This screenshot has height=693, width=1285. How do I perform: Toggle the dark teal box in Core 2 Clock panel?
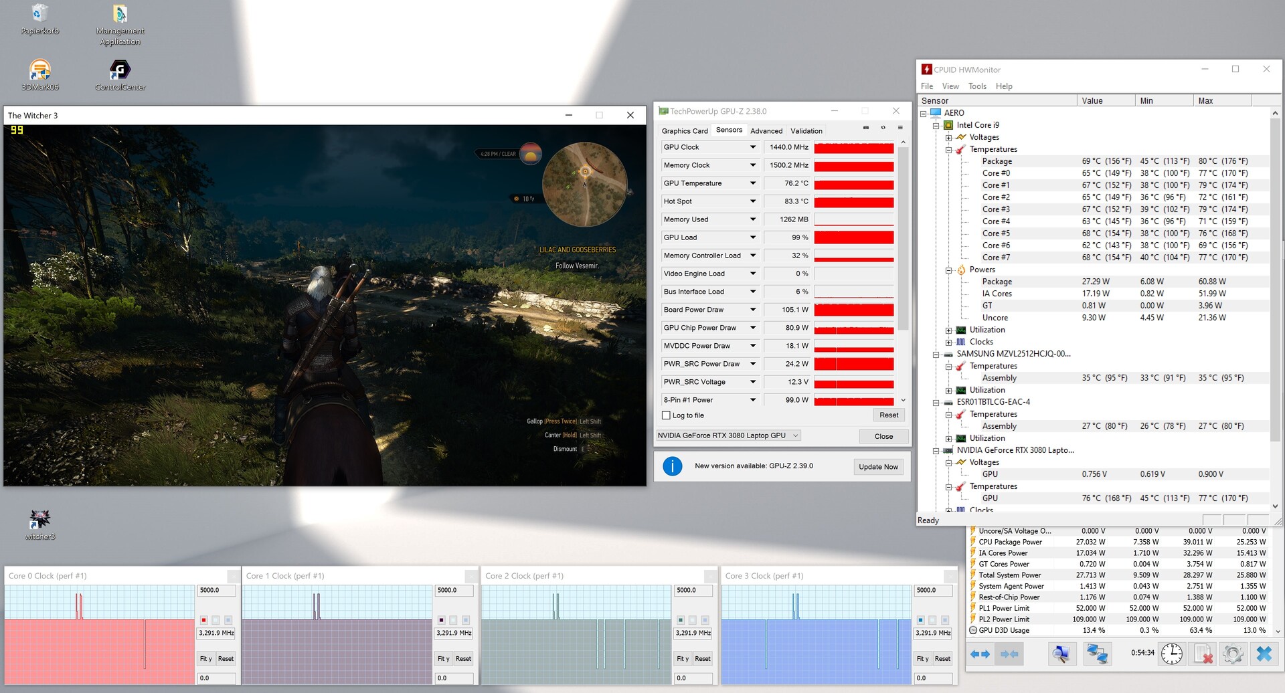point(680,620)
